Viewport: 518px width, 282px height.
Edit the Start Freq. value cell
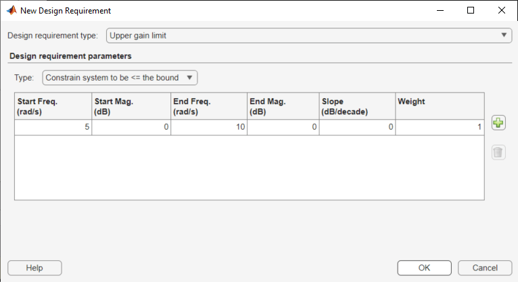pyautogui.click(x=53, y=127)
